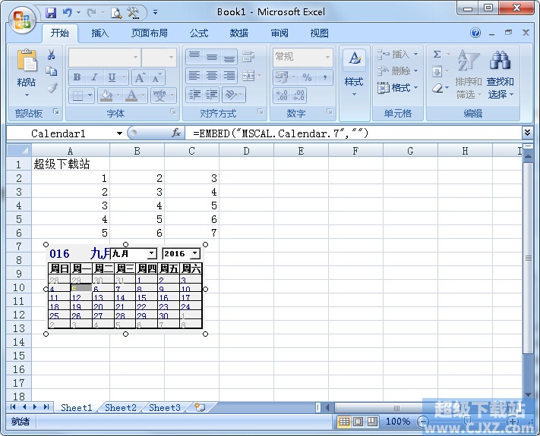Toggle Wrap Text icon
Image resolution: width=540 pixels, height=436 pixels.
tap(248, 57)
